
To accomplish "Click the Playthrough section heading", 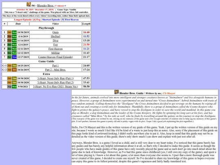I will 46,28.
